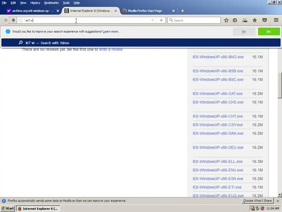282x212 pixels.
Task: Show site information icon in address bar
Action: (x=21, y=20)
